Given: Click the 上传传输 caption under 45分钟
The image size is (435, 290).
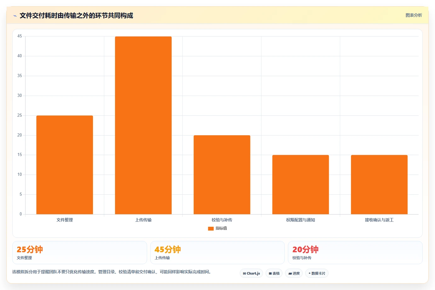Looking at the screenshot, I should pyautogui.click(x=162, y=258).
